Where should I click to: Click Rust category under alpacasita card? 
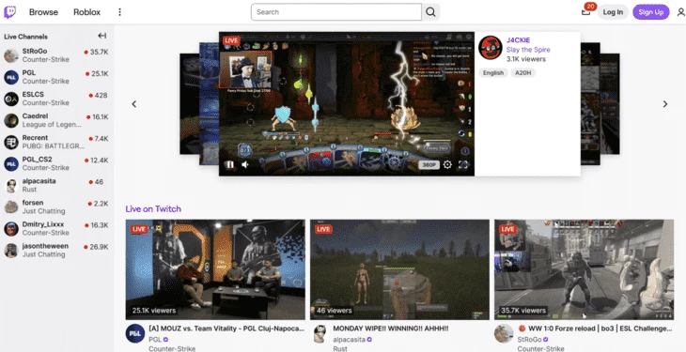340,348
